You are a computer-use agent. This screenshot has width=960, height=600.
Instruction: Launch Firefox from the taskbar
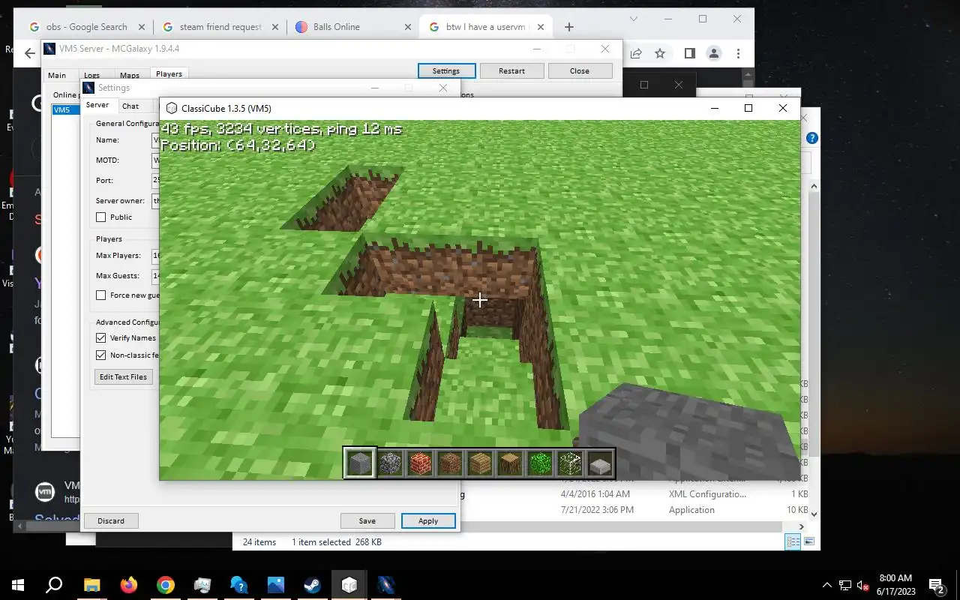(x=128, y=585)
